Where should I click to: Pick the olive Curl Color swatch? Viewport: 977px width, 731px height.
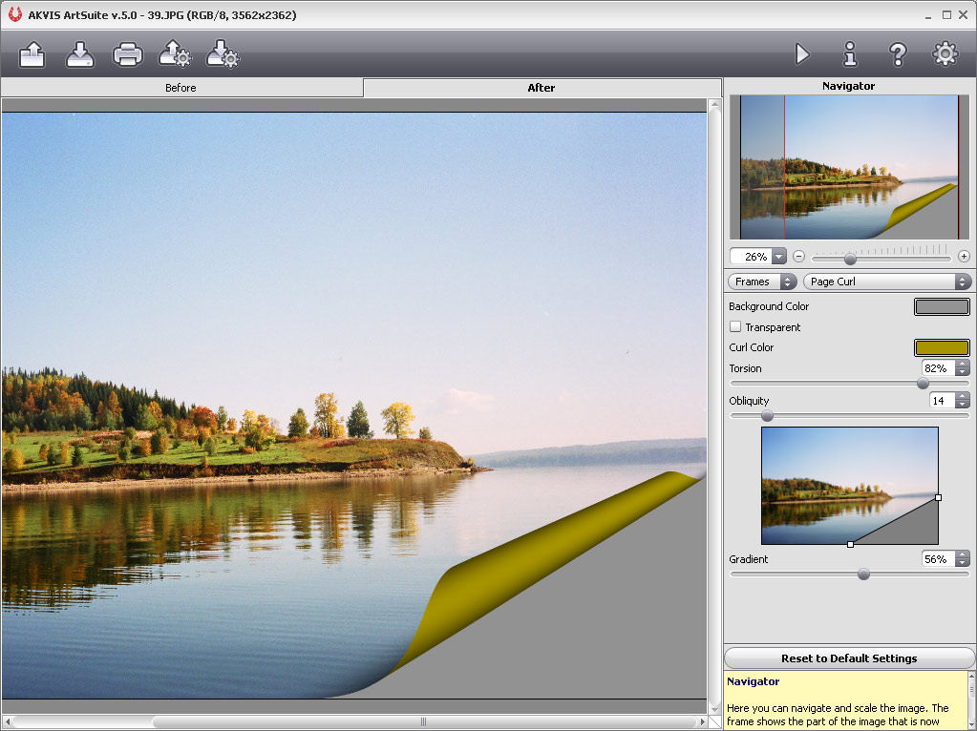pyautogui.click(x=942, y=348)
